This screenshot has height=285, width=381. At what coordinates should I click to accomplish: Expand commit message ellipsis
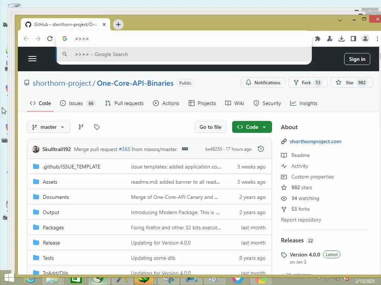tap(185, 149)
